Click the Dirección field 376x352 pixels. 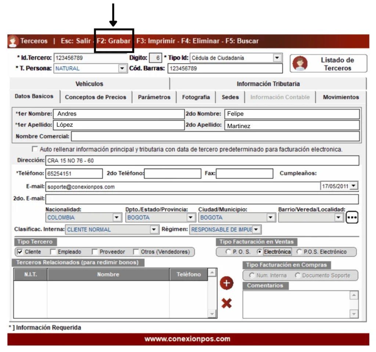coord(202,161)
